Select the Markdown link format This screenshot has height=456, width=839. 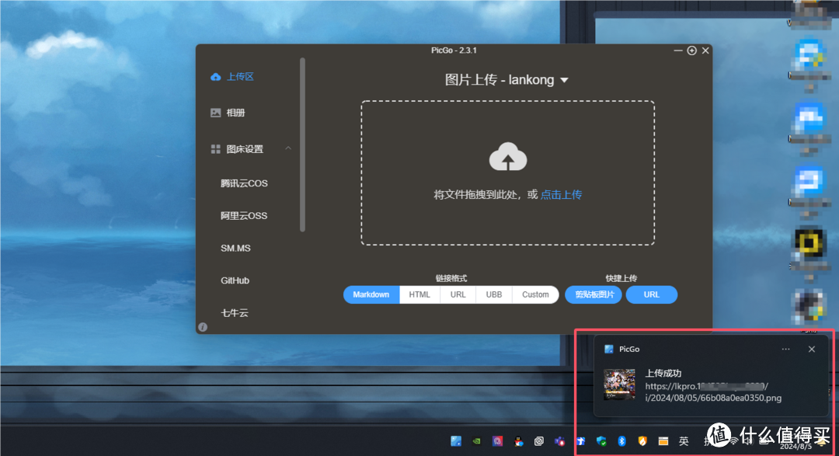pyautogui.click(x=371, y=294)
